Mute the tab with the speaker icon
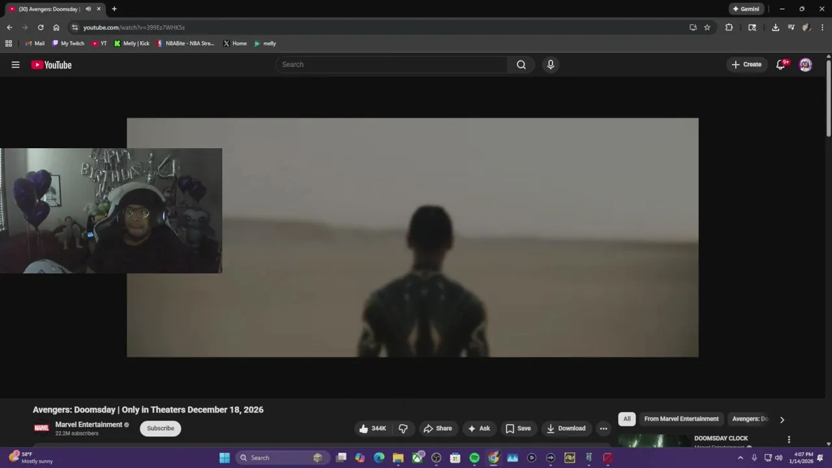 [x=88, y=9]
